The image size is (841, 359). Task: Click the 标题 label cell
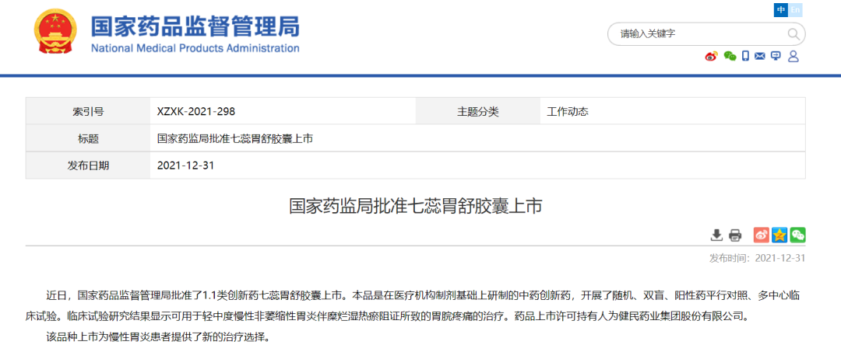pyautogui.click(x=88, y=138)
